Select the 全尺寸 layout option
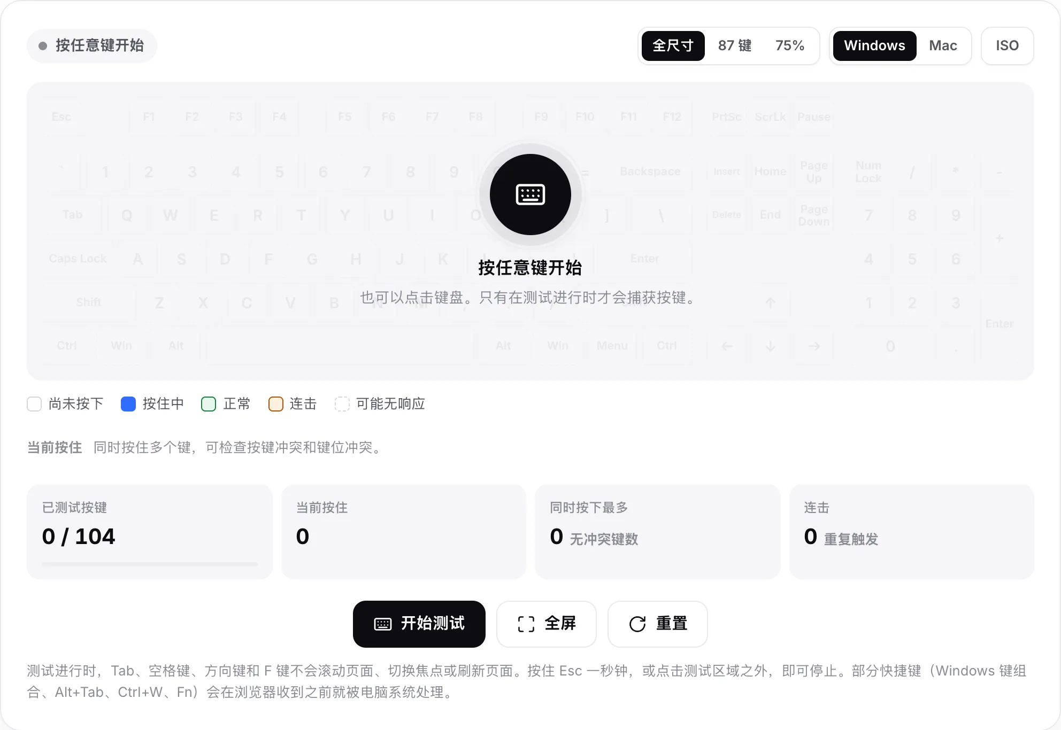 pyautogui.click(x=673, y=46)
